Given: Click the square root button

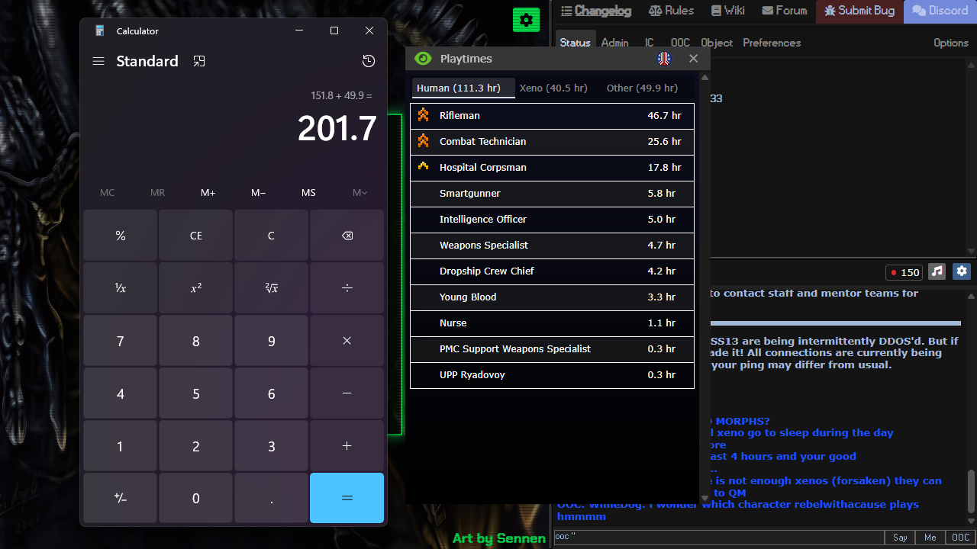Looking at the screenshot, I should (271, 288).
